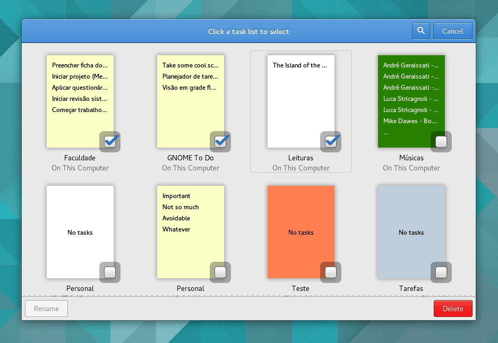Click the "Avoidable" task line

176,218
